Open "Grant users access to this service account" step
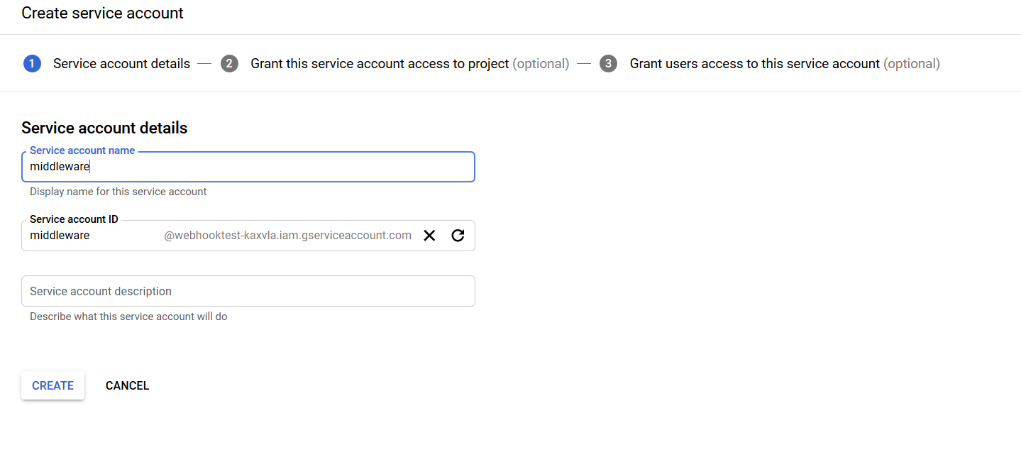 pyautogui.click(x=754, y=64)
